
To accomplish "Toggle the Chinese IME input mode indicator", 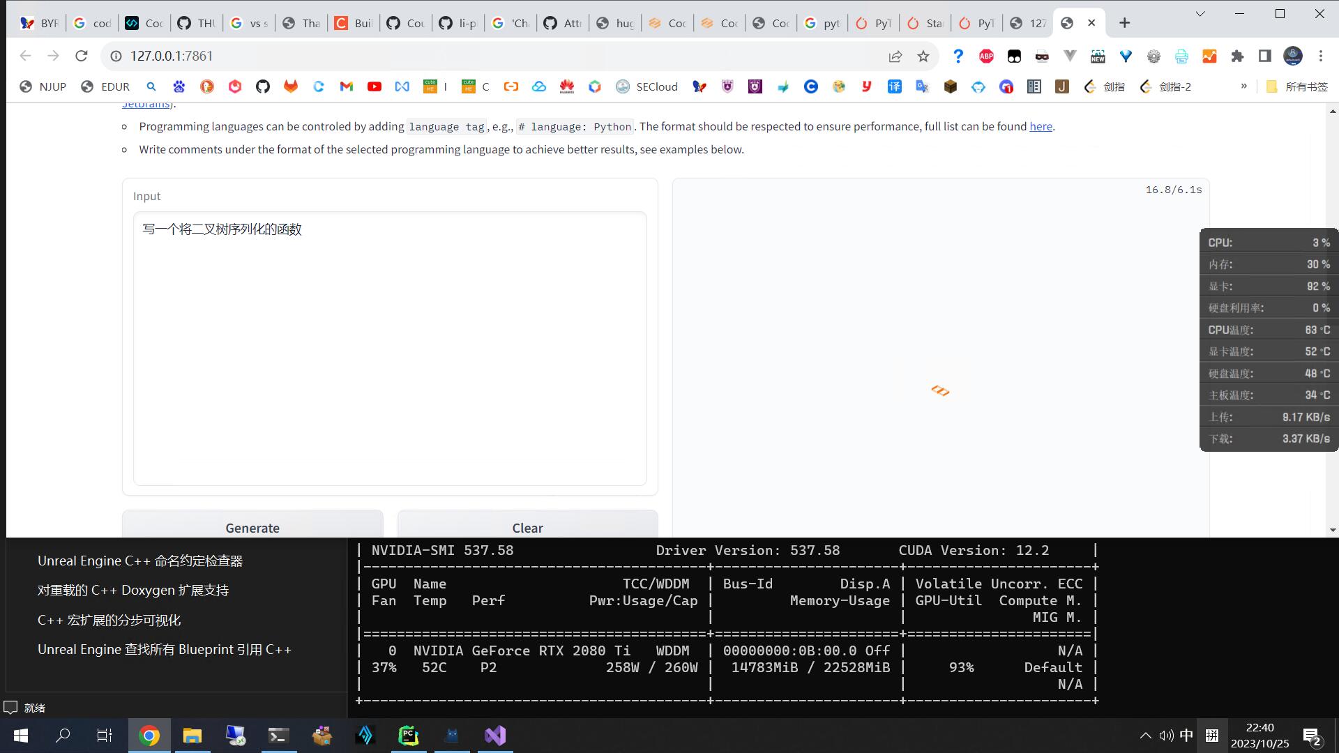I will pyautogui.click(x=1186, y=736).
